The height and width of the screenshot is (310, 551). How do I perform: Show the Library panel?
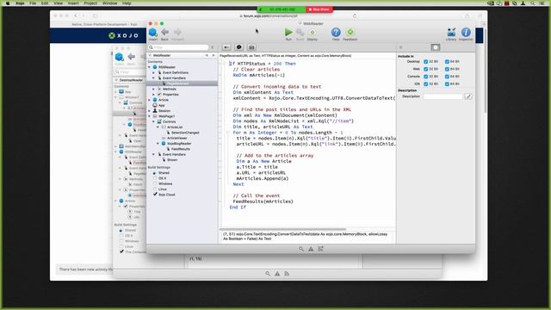pos(451,33)
